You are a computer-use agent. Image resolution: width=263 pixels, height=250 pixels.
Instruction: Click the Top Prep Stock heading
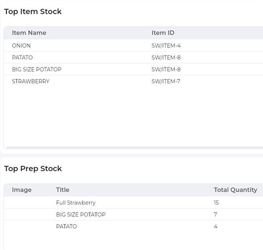coord(33,169)
